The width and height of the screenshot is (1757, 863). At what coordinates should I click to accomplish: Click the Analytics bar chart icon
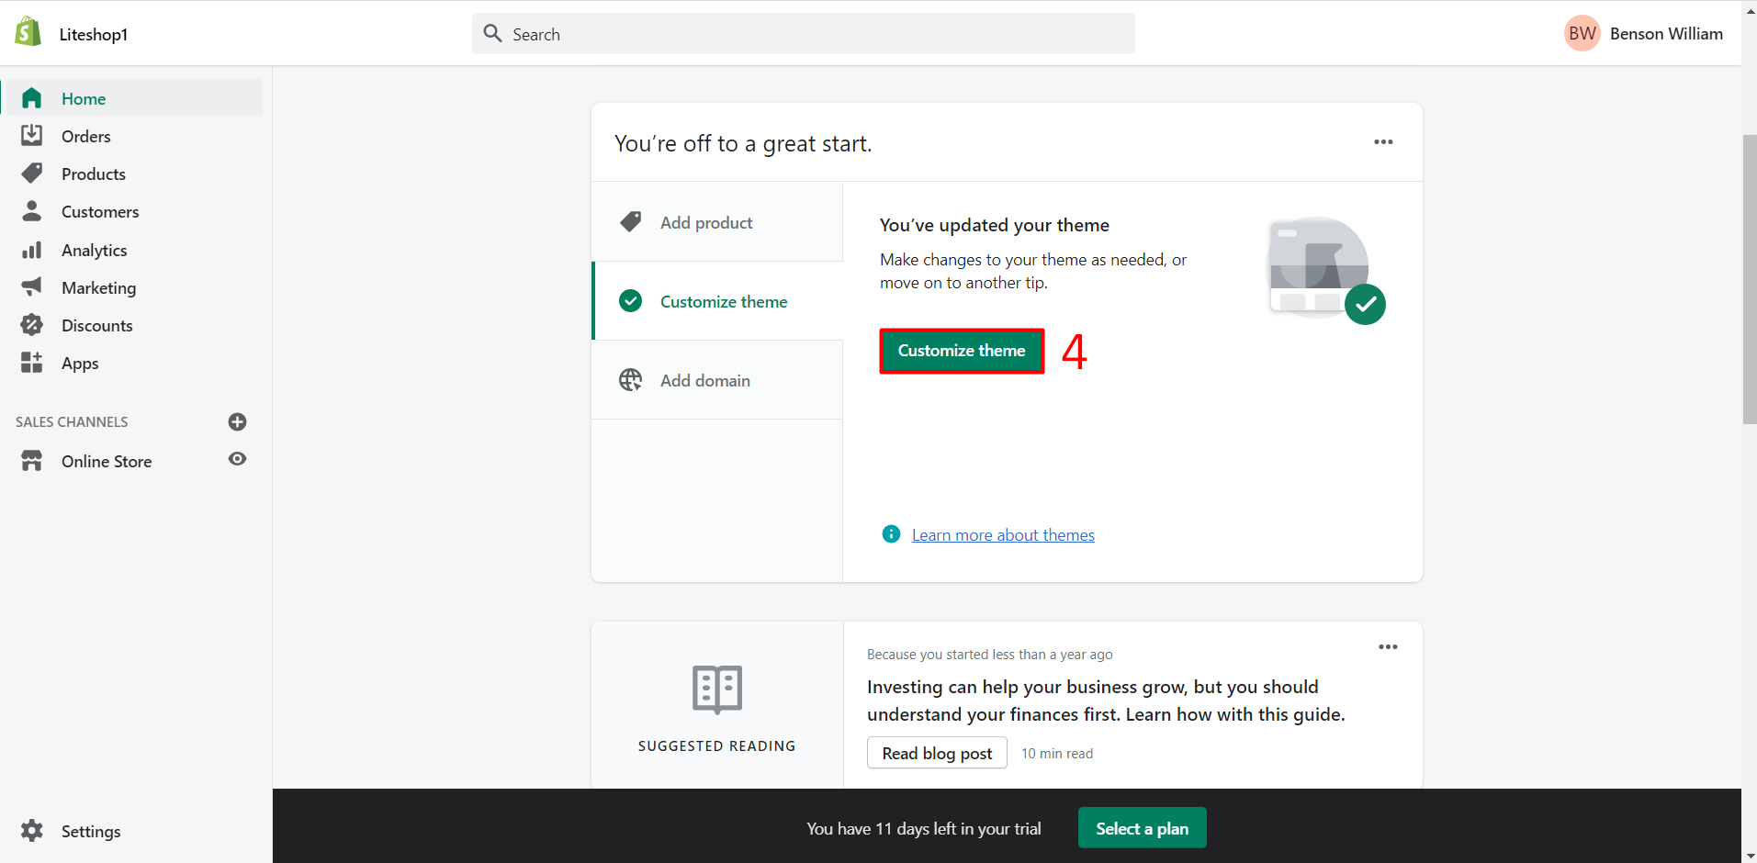click(x=32, y=250)
